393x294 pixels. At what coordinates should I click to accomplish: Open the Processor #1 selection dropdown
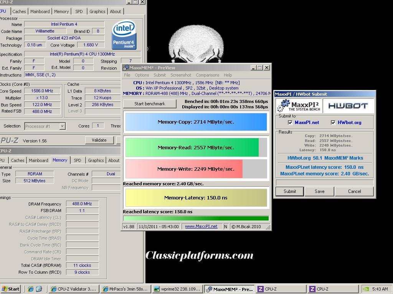click(x=63, y=126)
